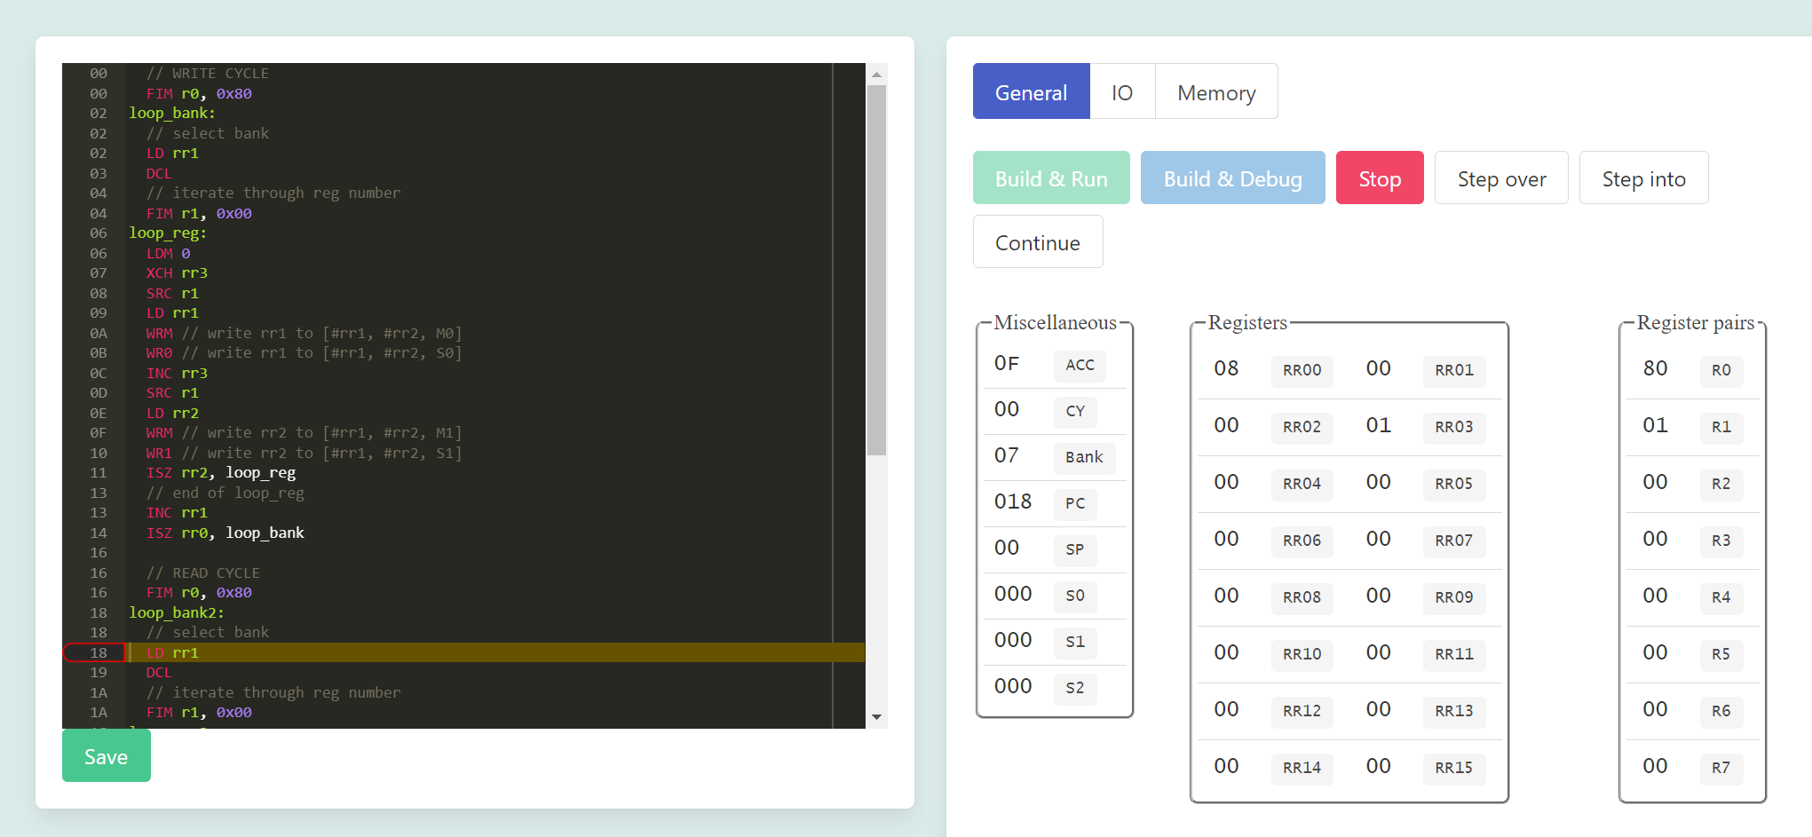Click the CY label in Miscellaneous
The height and width of the screenshot is (837, 1812).
coord(1075,411)
